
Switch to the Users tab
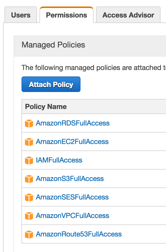click(x=20, y=15)
